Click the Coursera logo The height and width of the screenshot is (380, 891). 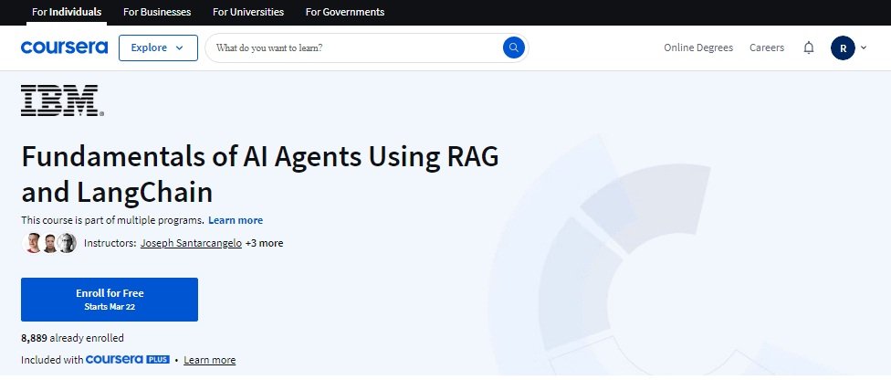click(x=64, y=47)
